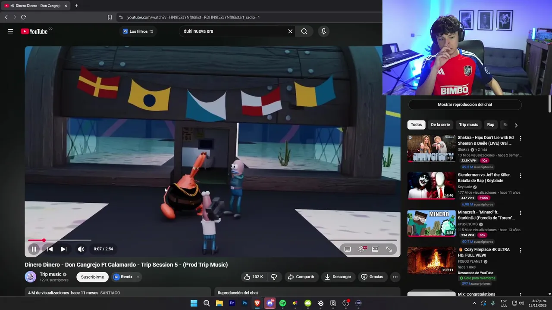Screen dimensions: 552x310
Task: Open the Los filtros extension button
Action: (138, 31)
